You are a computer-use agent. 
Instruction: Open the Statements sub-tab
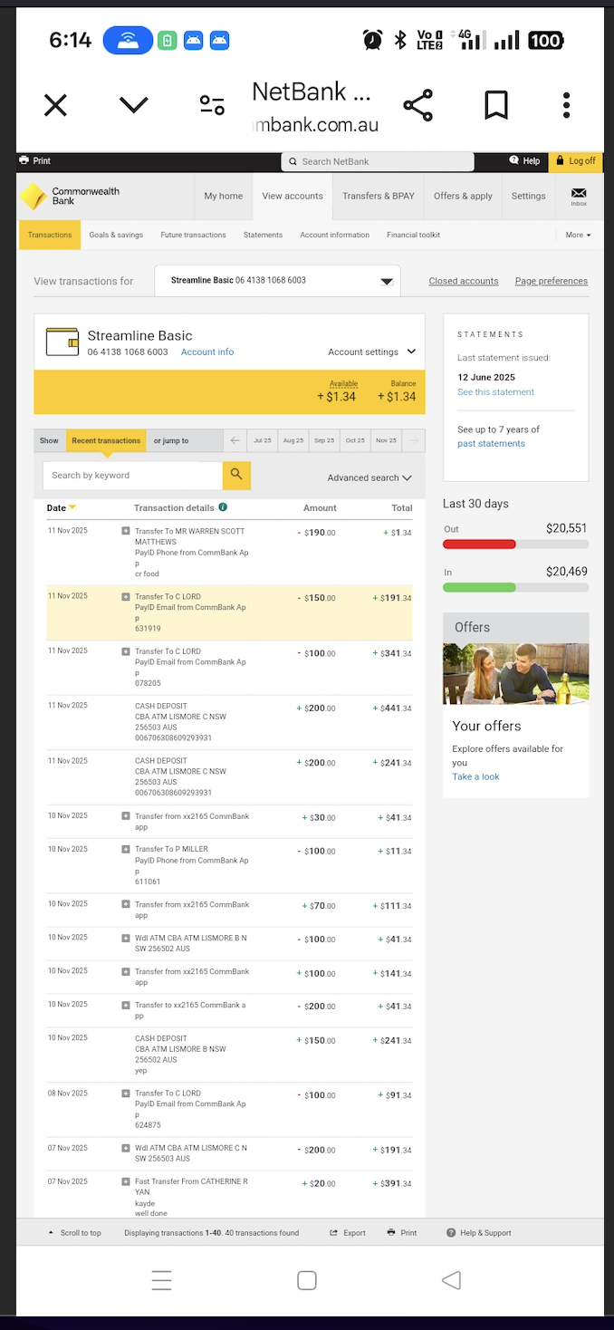pos(263,235)
